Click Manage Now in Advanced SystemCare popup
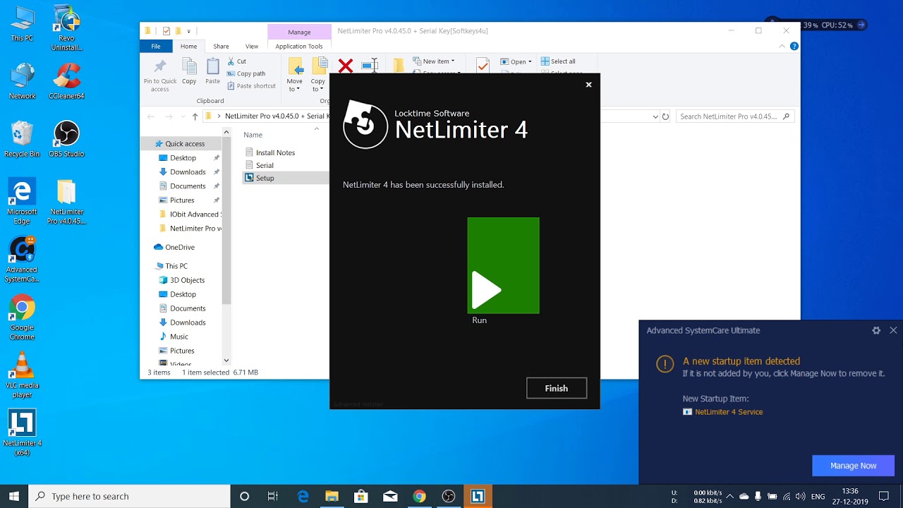Screen dimensions: 903x508 (x=853, y=466)
